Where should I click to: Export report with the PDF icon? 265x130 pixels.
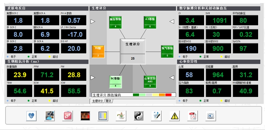click(193, 116)
